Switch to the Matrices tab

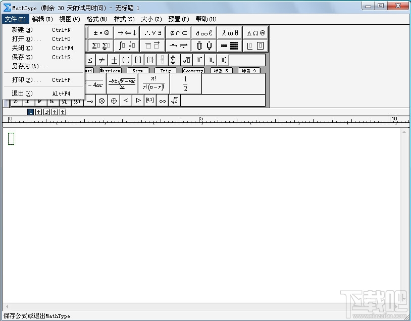click(110, 71)
